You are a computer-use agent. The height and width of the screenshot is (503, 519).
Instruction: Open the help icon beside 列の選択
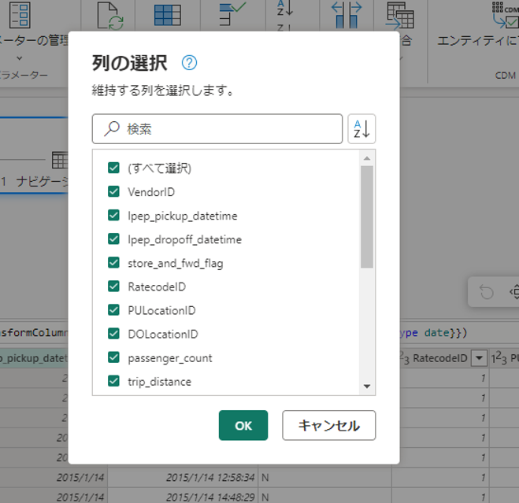[189, 64]
